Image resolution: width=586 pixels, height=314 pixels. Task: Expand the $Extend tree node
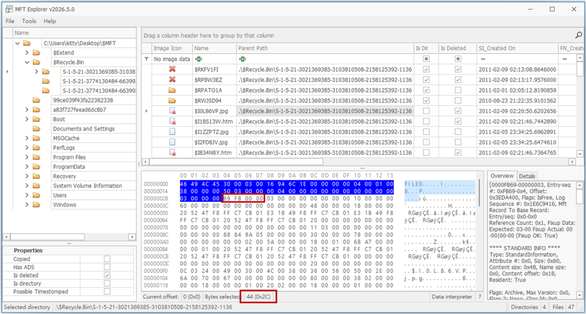tap(27, 53)
